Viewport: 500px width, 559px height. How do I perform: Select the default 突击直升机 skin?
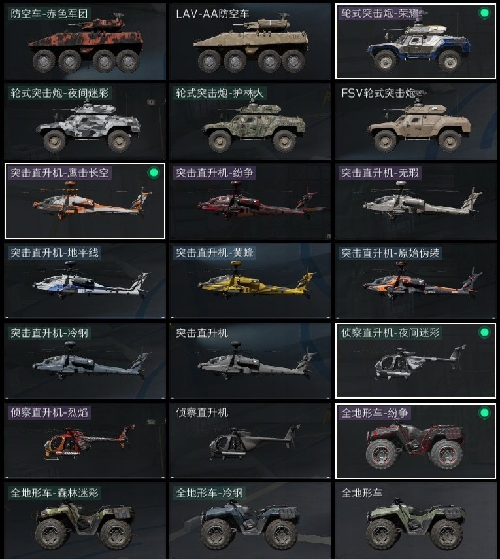pos(250,361)
